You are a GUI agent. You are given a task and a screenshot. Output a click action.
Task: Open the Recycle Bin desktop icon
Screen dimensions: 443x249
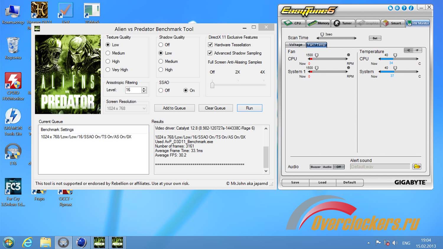(13, 46)
